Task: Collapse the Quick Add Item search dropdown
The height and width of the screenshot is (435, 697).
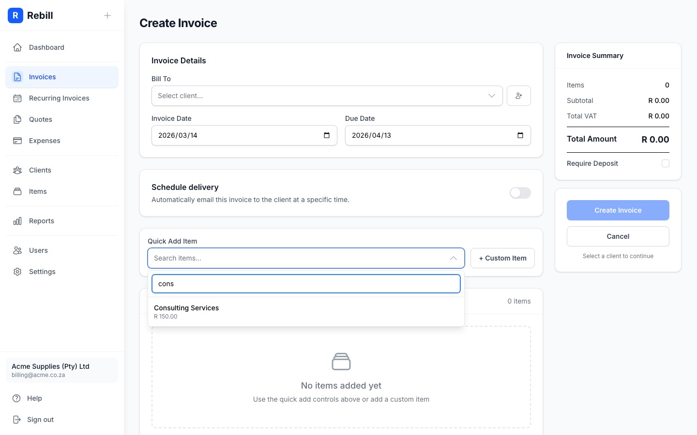Action: 454,258
